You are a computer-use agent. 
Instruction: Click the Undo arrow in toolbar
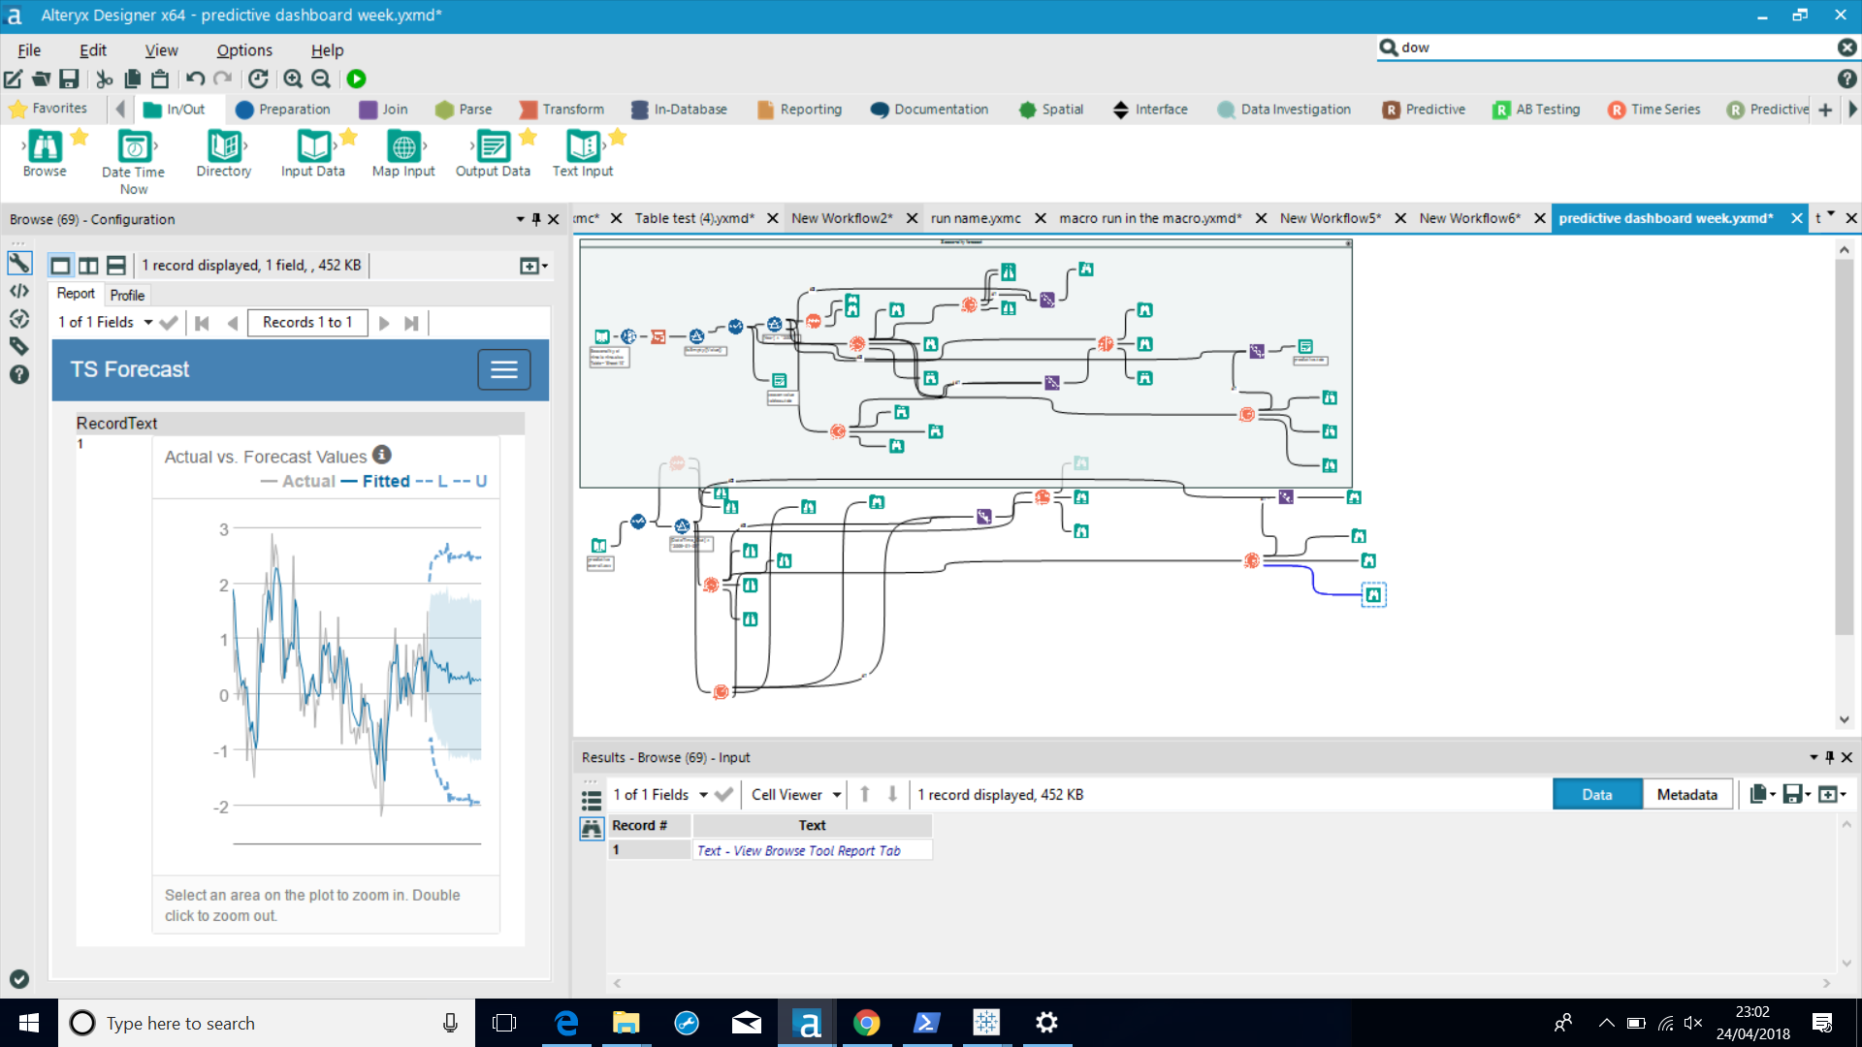(x=195, y=79)
